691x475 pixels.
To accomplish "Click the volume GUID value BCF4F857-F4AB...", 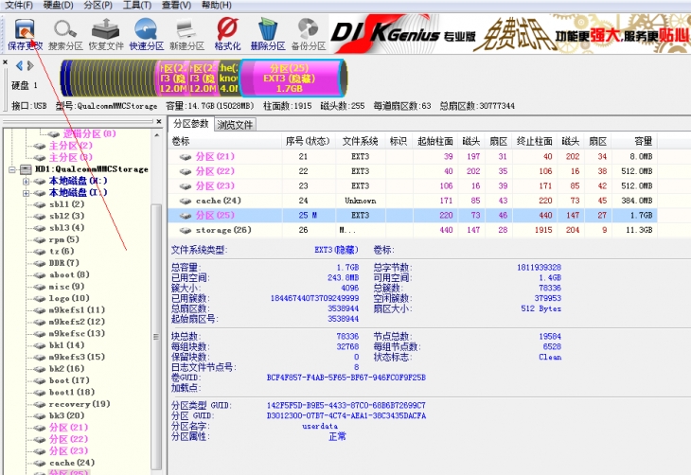I will tap(345, 378).
